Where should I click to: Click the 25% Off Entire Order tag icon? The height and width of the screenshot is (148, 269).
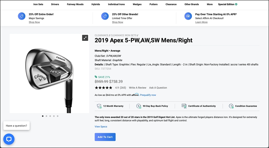tap(22, 16)
